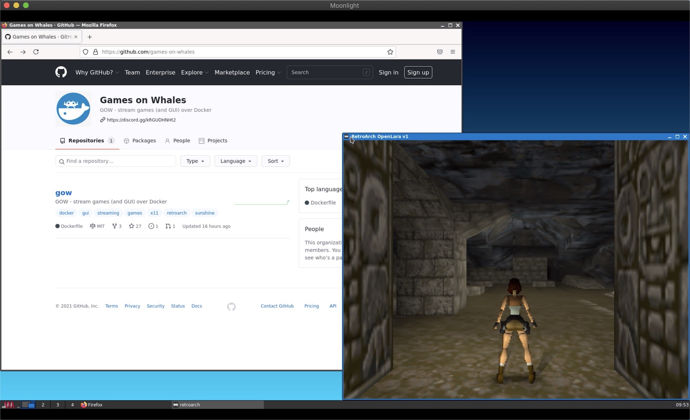690x420 pixels.
Task: Click the gow repository link
Action: 63,192
